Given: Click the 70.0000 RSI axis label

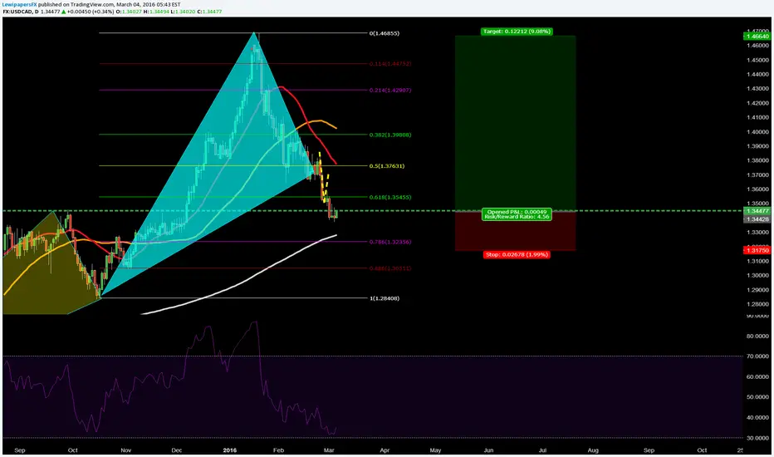Looking at the screenshot, I should tap(757, 356).
